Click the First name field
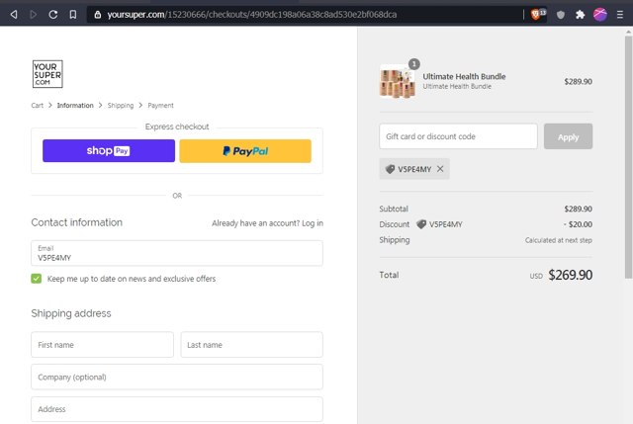The width and height of the screenshot is (633, 424). pyautogui.click(x=102, y=345)
